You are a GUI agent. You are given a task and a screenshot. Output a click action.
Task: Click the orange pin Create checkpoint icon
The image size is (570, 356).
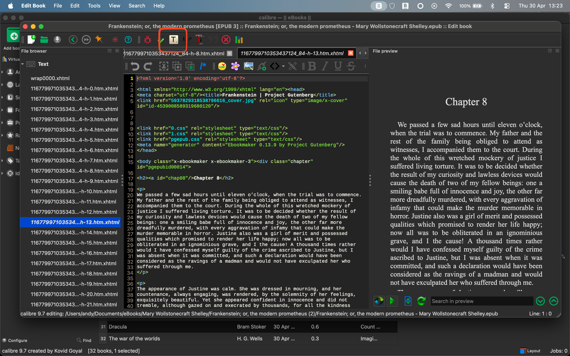[99, 40]
